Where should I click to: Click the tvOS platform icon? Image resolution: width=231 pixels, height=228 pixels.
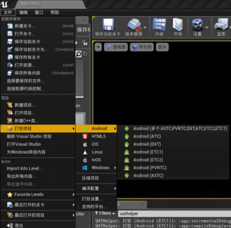(85, 160)
